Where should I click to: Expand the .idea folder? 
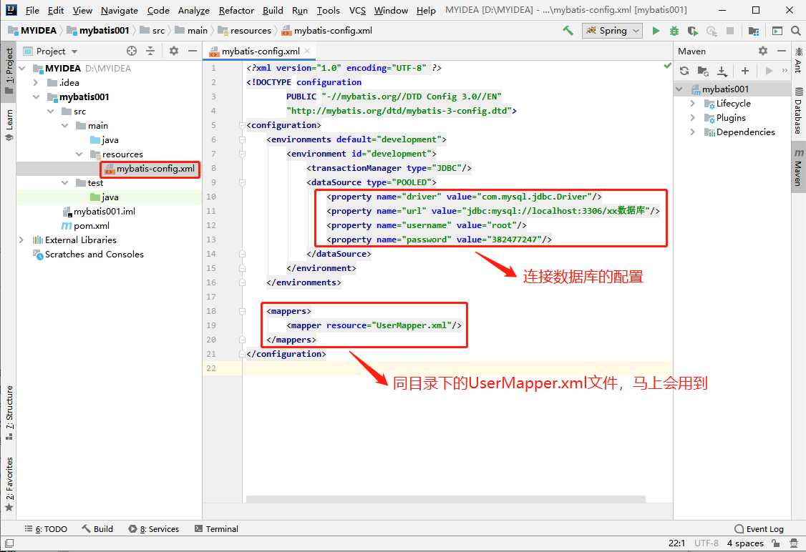point(36,83)
